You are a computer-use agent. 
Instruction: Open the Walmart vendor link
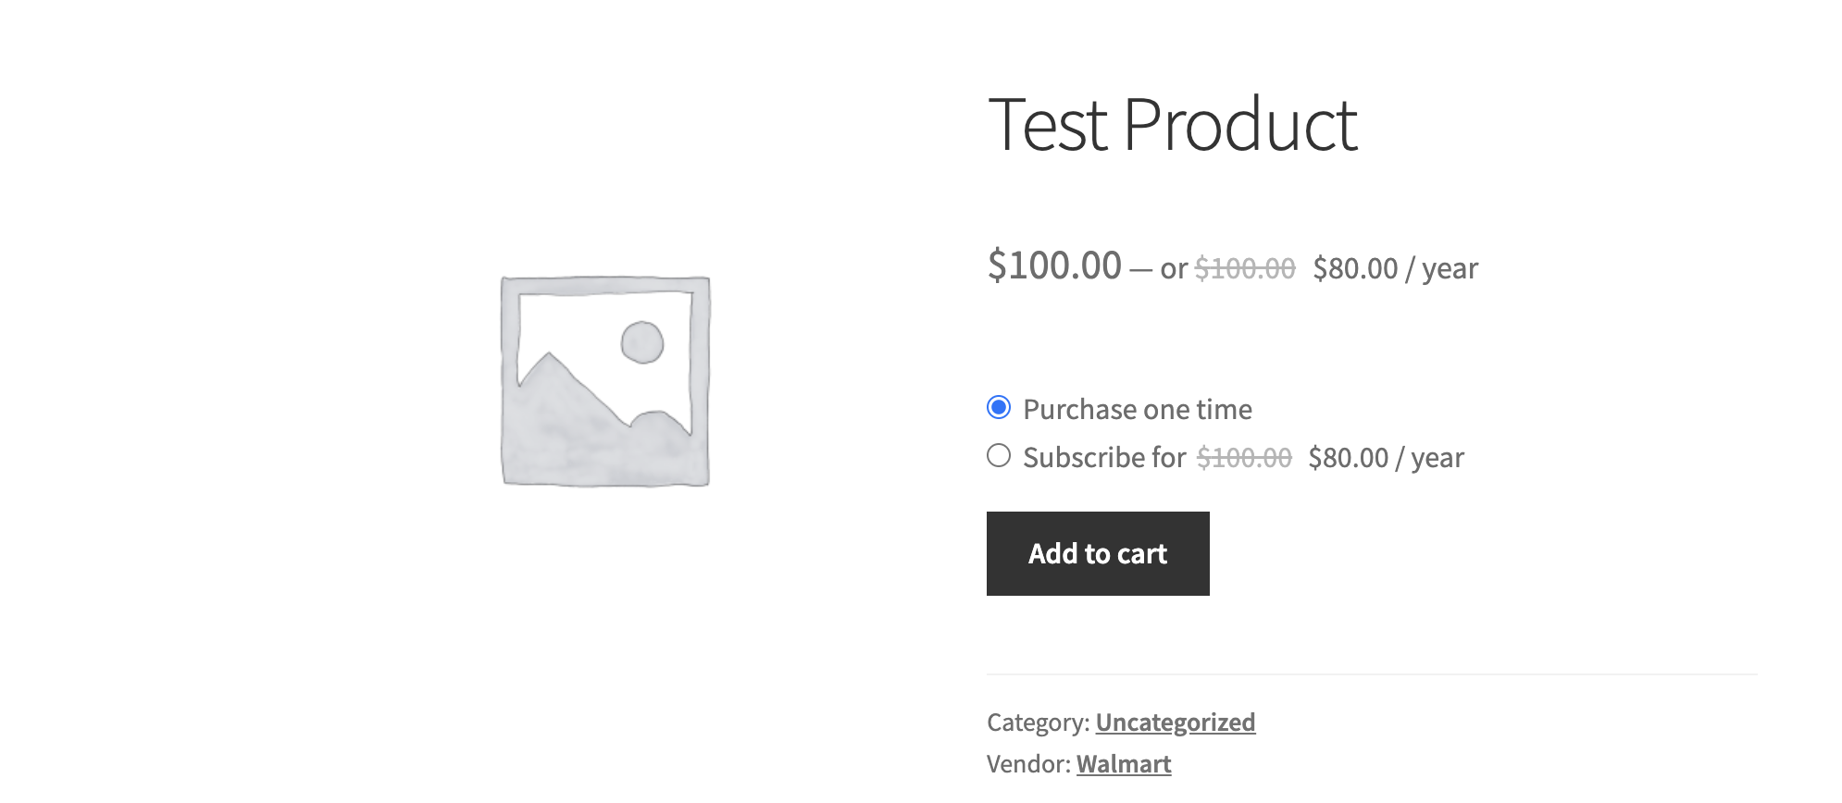click(1124, 764)
